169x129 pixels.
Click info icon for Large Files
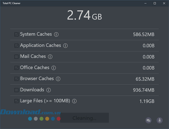pyautogui.click(x=74, y=101)
